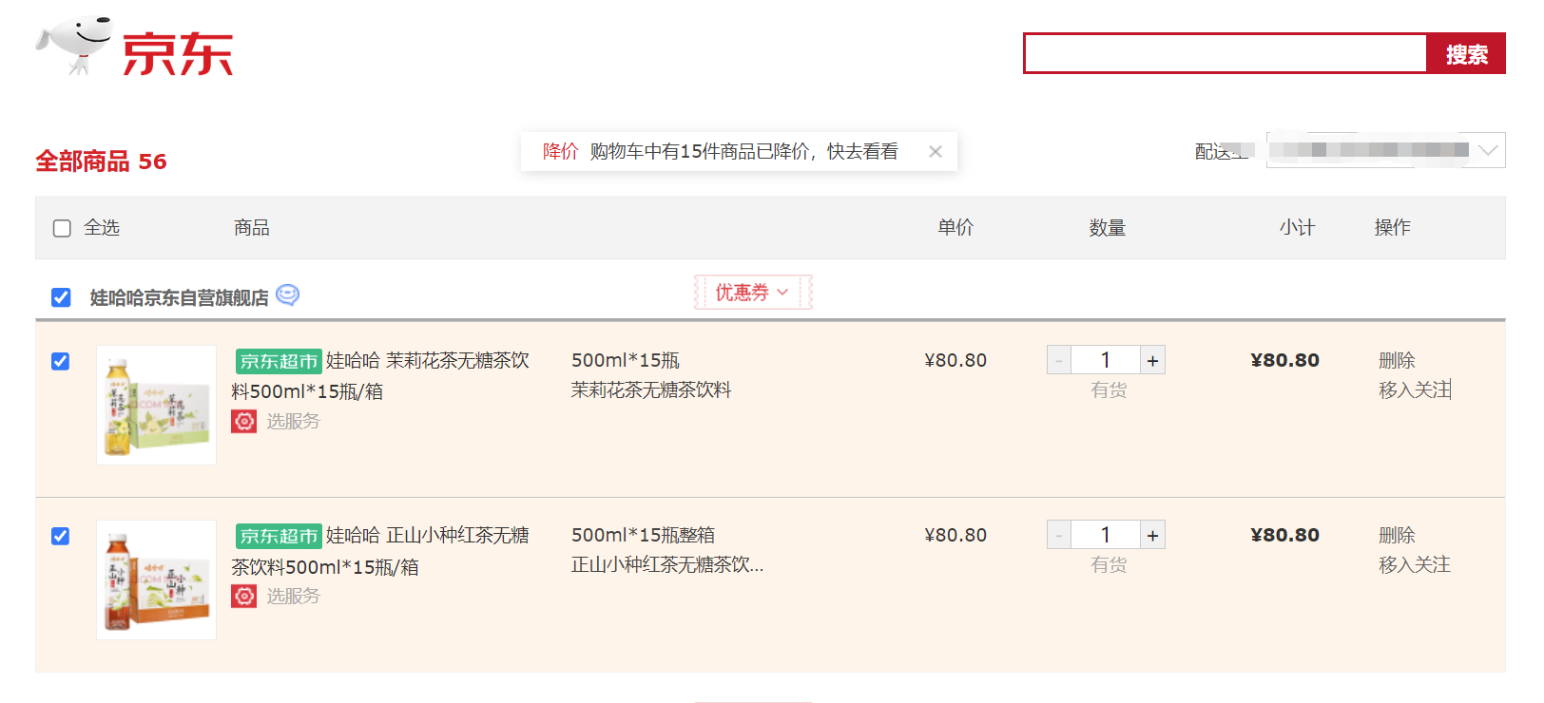
Task: Click the 商品 column header
Action: pos(252,227)
